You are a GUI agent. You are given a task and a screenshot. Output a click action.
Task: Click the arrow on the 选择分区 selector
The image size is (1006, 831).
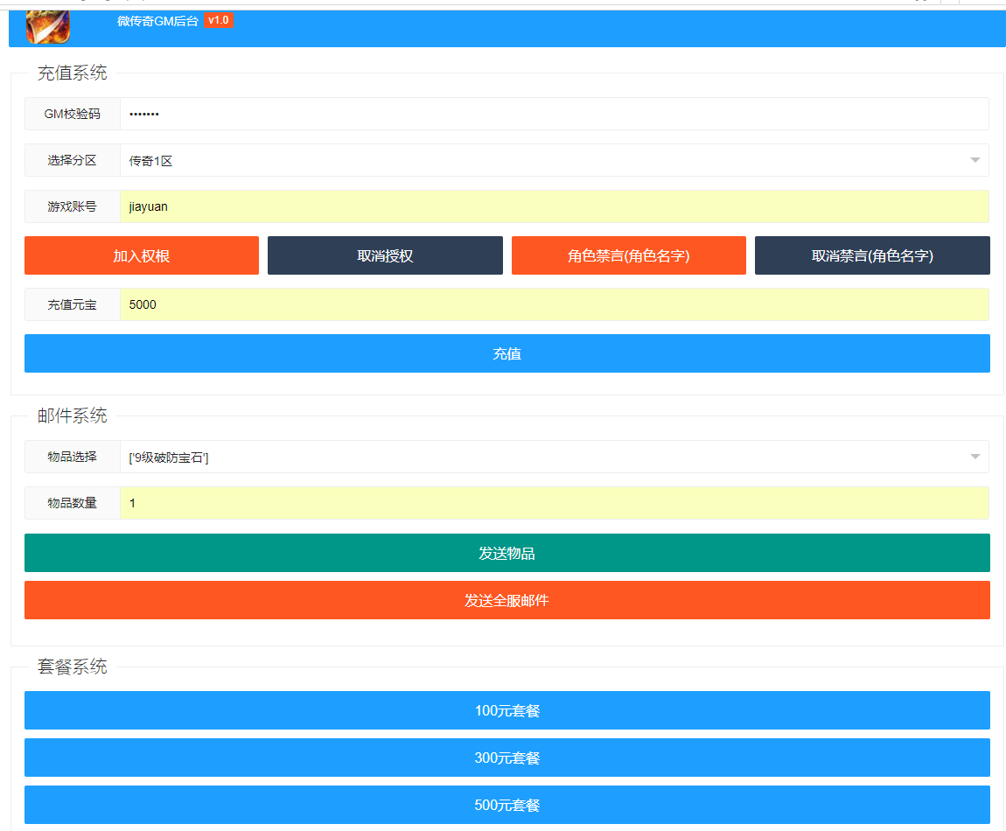click(975, 161)
